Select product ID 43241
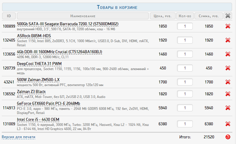This screenshot has height=144, width=238. coord(9,82)
